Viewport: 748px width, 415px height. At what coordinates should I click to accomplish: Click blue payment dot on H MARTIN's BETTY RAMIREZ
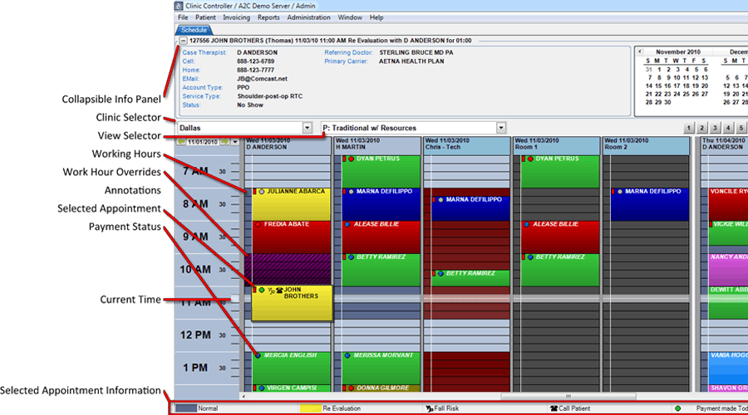coord(351,257)
